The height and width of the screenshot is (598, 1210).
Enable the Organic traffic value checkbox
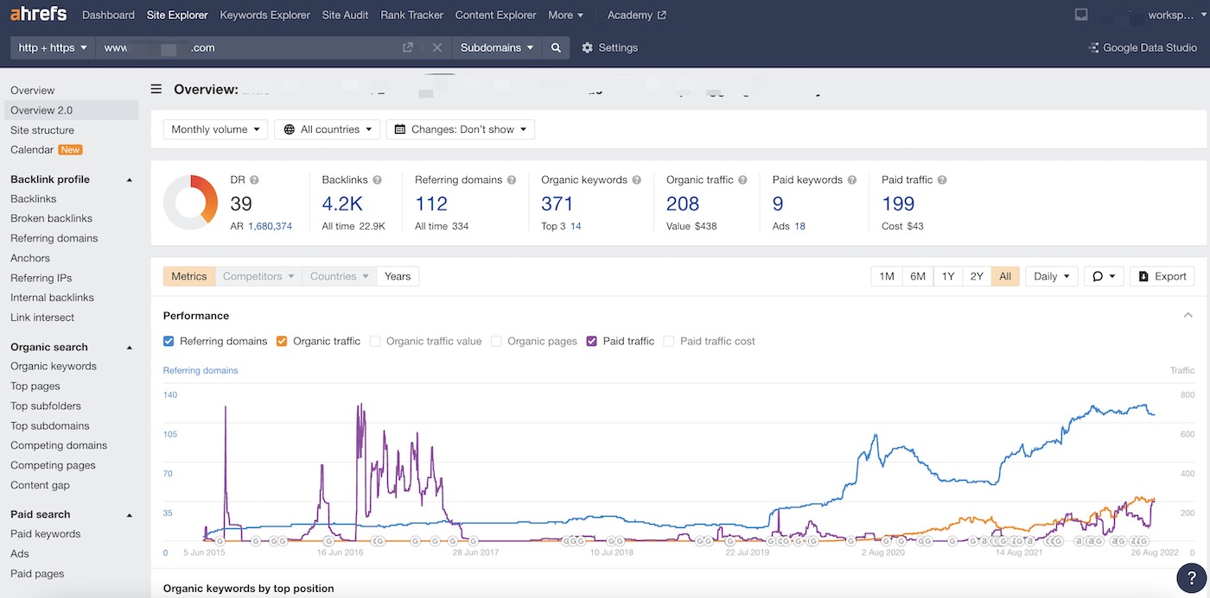[375, 341]
